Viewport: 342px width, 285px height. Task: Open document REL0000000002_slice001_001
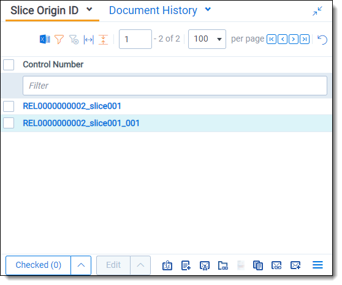(x=81, y=123)
